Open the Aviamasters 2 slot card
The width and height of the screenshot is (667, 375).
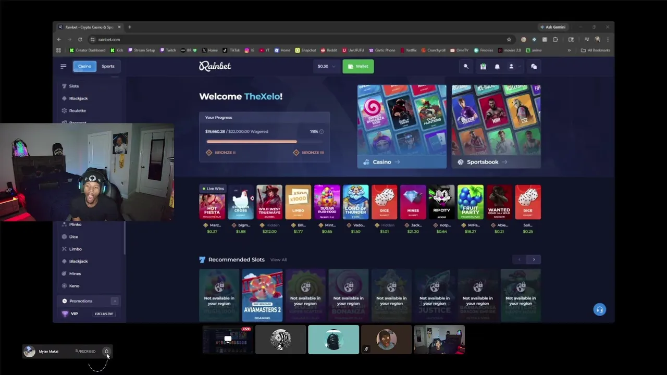click(262, 295)
